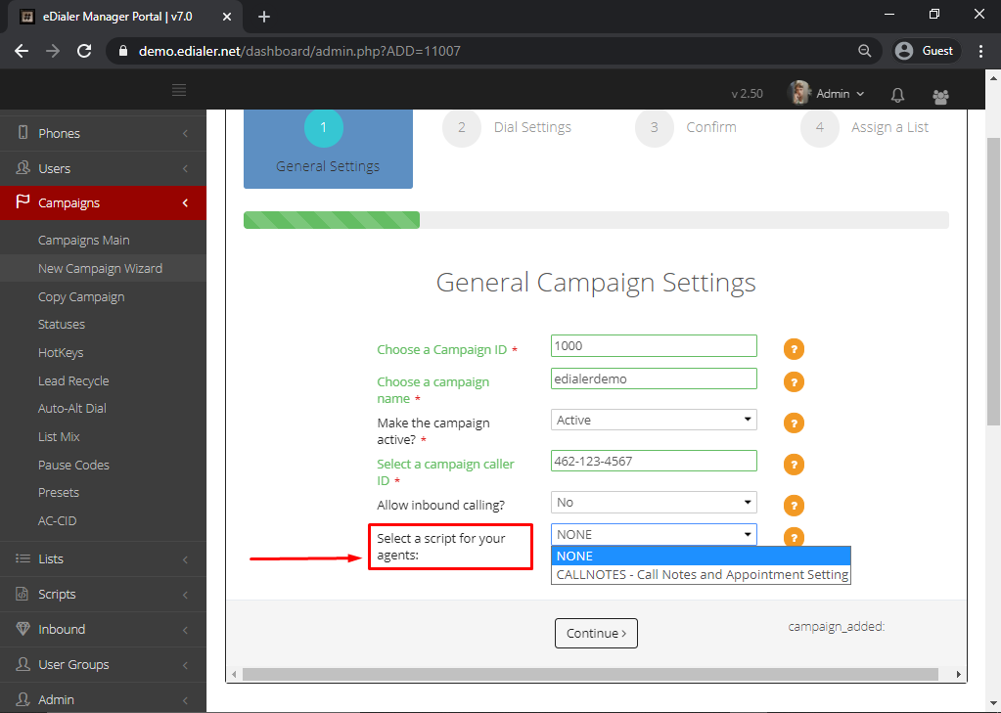Click the Admin avatar picture
The width and height of the screenshot is (1001, 713).
tap(798, 93)
